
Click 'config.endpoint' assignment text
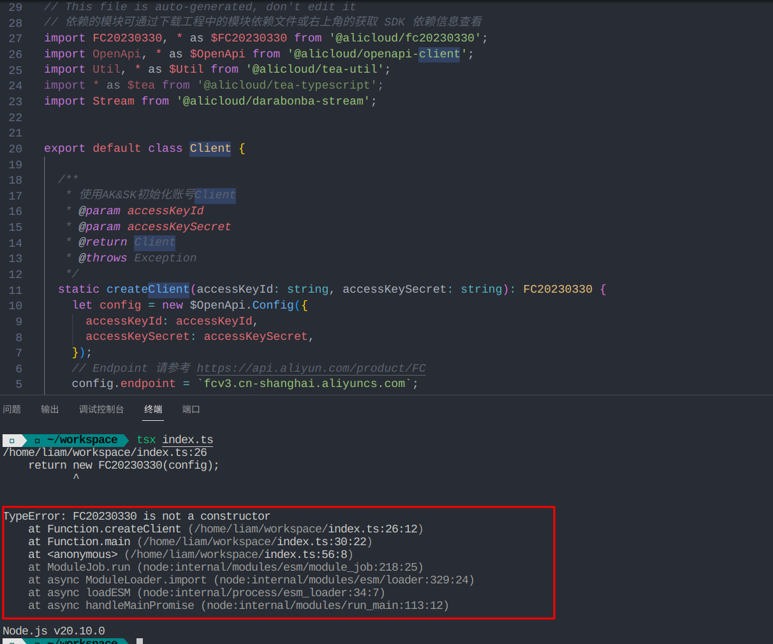124,384
